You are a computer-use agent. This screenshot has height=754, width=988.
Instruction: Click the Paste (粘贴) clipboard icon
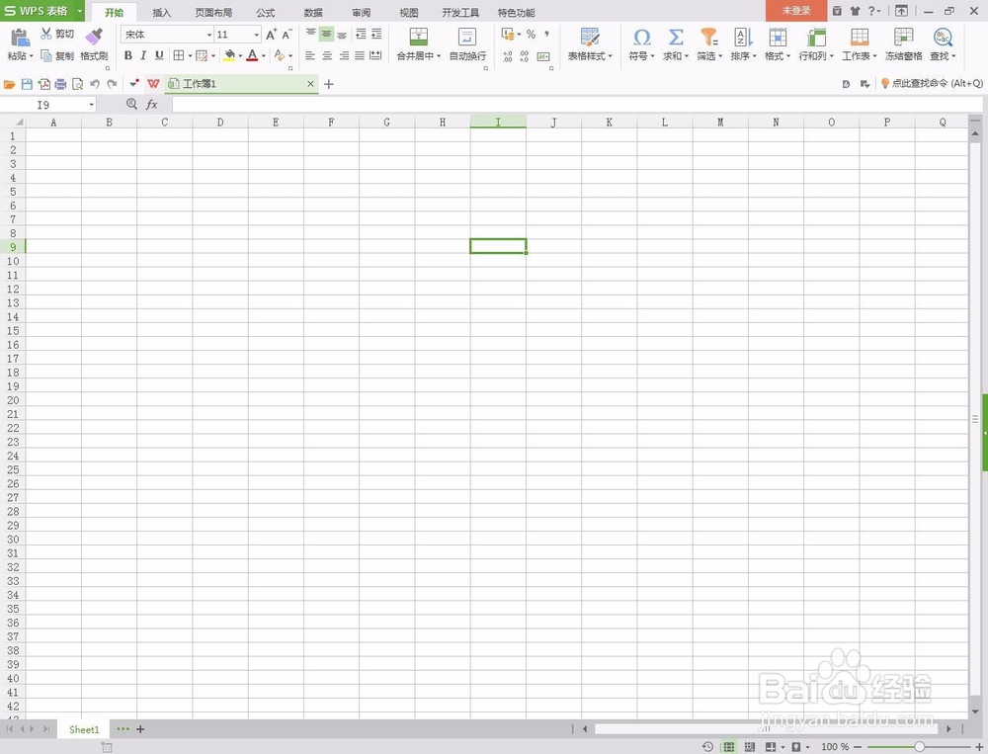(20, 38)
